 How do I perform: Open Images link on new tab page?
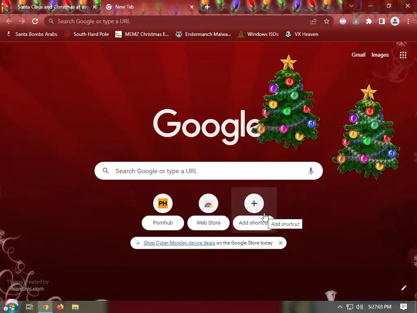coord(380,55)
